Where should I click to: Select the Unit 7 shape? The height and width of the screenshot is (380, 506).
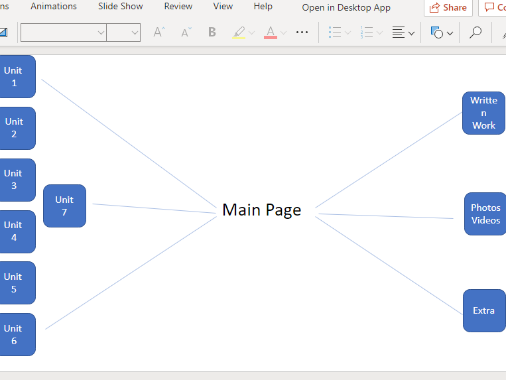(64, 206)
